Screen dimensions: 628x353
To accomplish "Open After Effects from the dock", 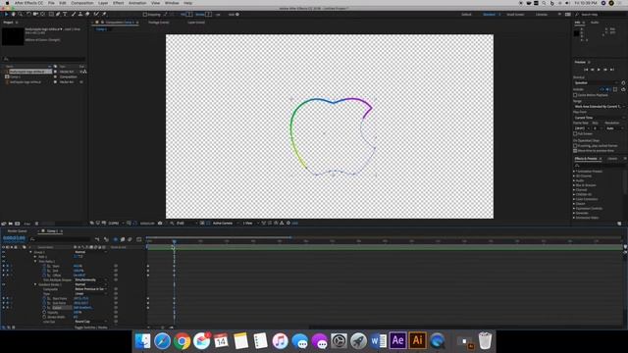I will (x=397, y=340).
